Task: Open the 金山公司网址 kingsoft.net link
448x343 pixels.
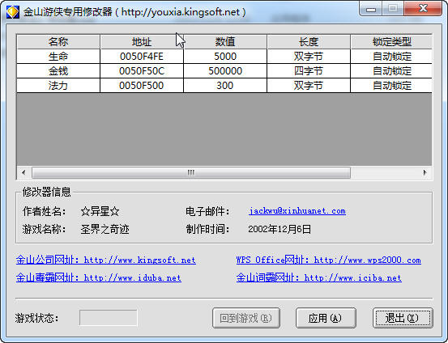Action: tap(106, 260)
